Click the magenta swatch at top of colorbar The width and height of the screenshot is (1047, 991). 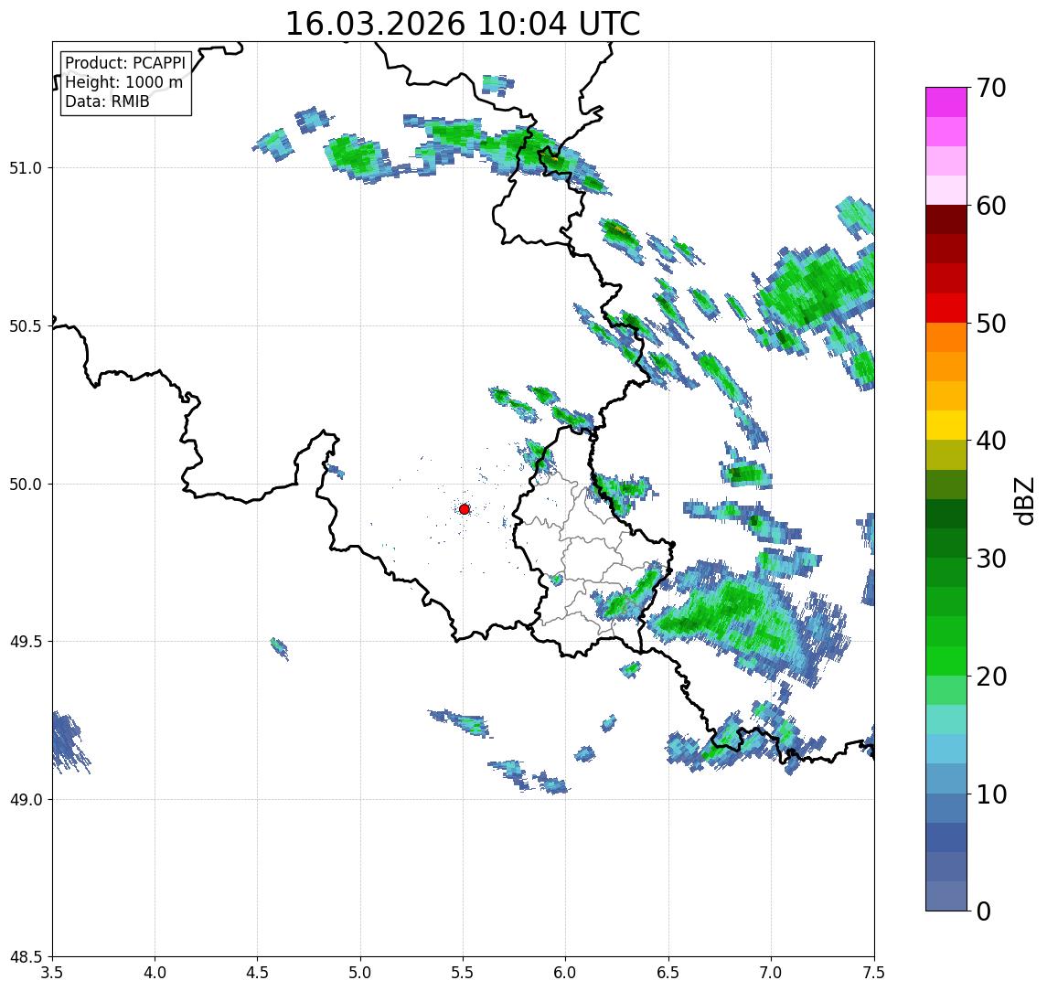pos(946,102)
